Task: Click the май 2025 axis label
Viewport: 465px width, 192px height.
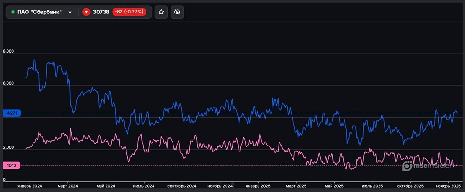Action: point(335,185)
